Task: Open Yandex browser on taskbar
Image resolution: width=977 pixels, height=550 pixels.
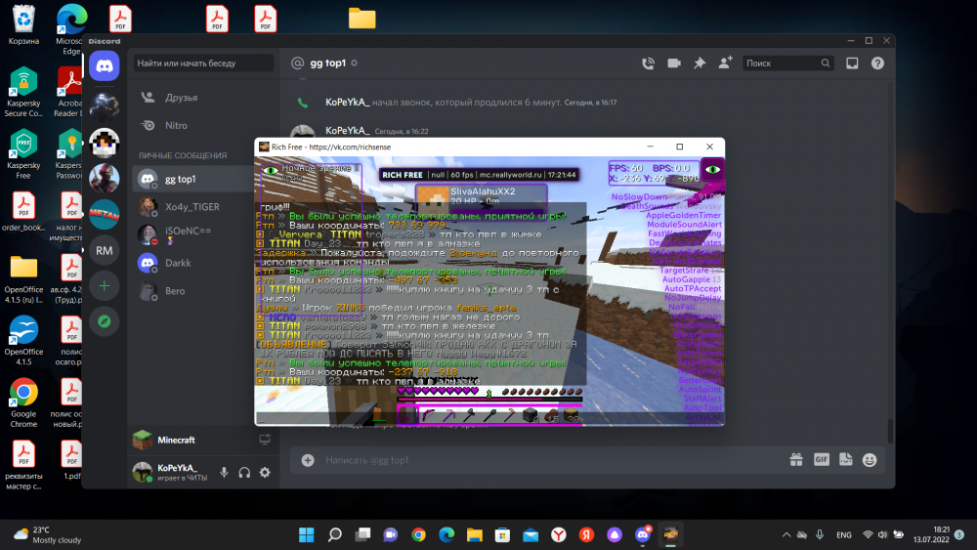Action: (558, 534)
